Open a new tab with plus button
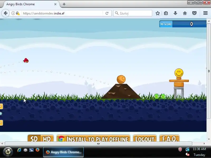 pos(64,4)
